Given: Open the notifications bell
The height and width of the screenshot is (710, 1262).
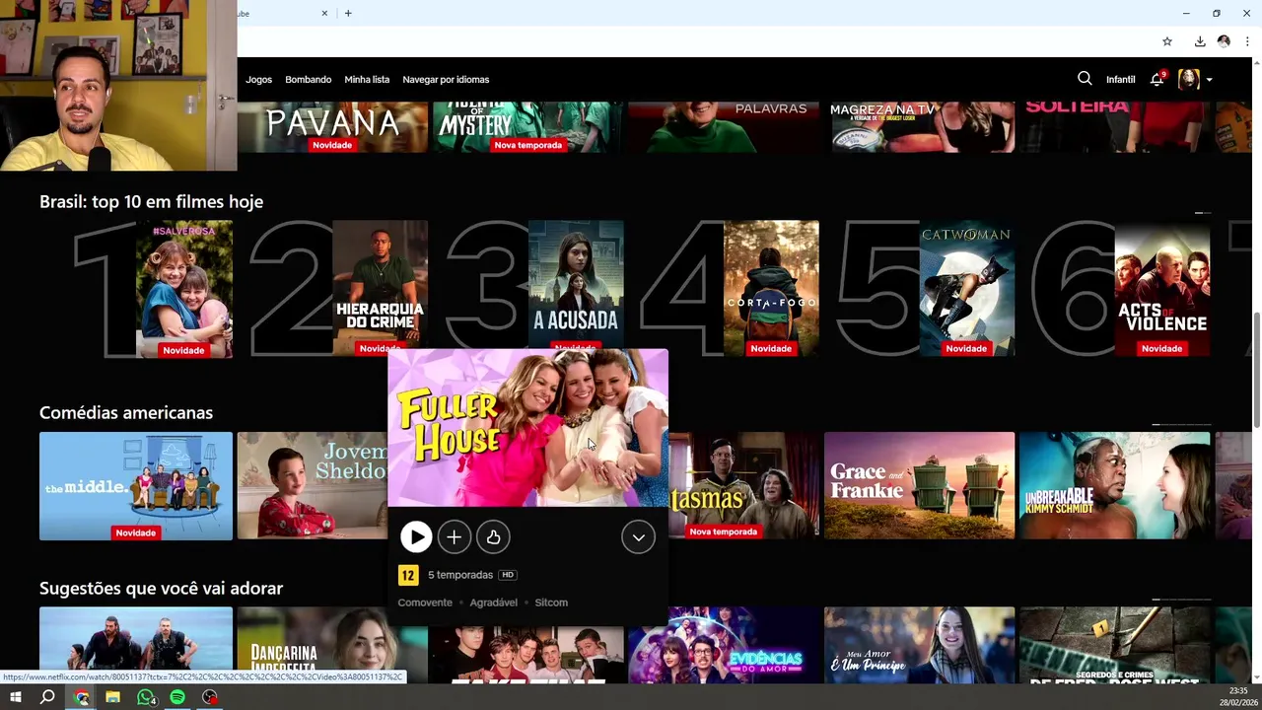Looking at the screenshot, I should click(1157, 79).
